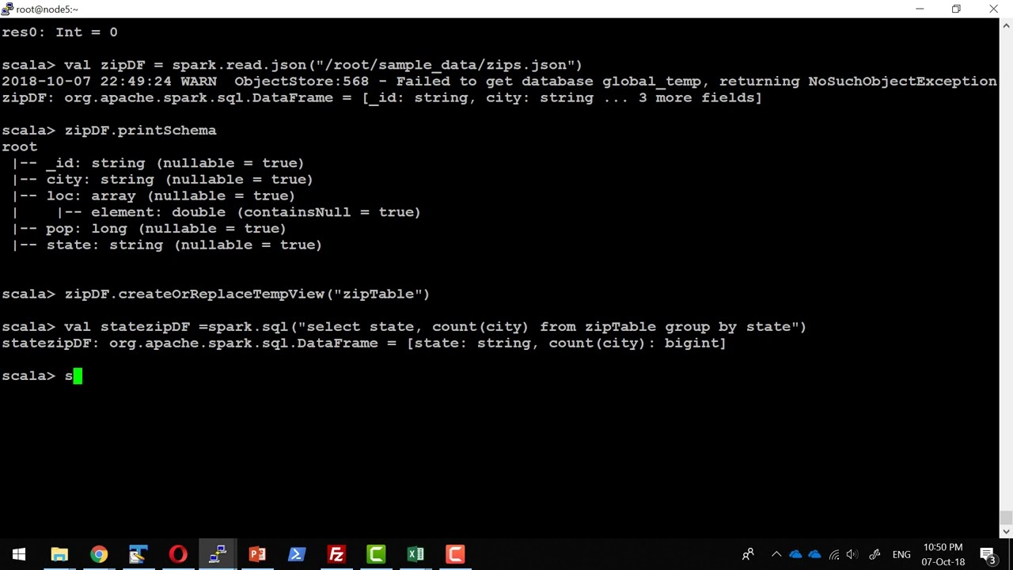Open the Opera browser from the taskbar
Viewport: 1013px width, 570px height.
point(178,554)
